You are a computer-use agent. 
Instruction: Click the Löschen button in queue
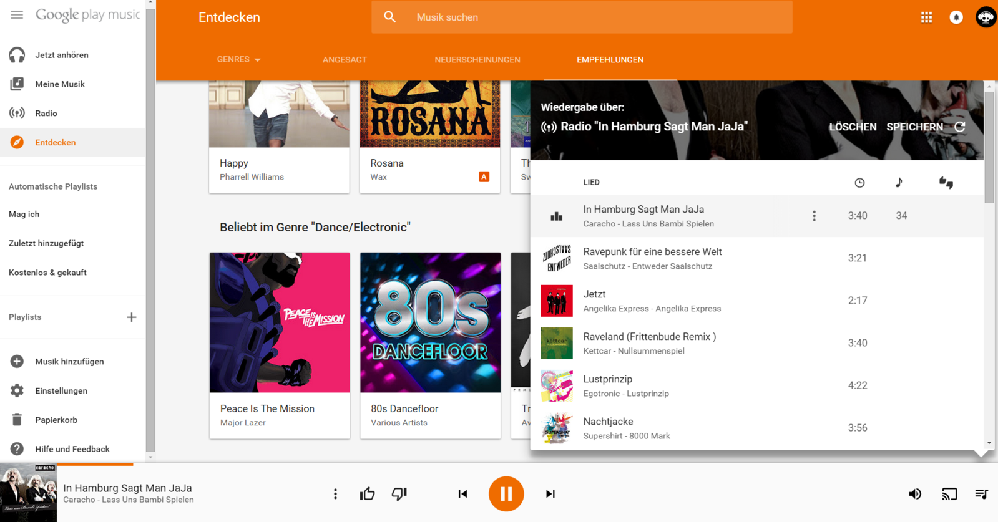click(853, 127)
